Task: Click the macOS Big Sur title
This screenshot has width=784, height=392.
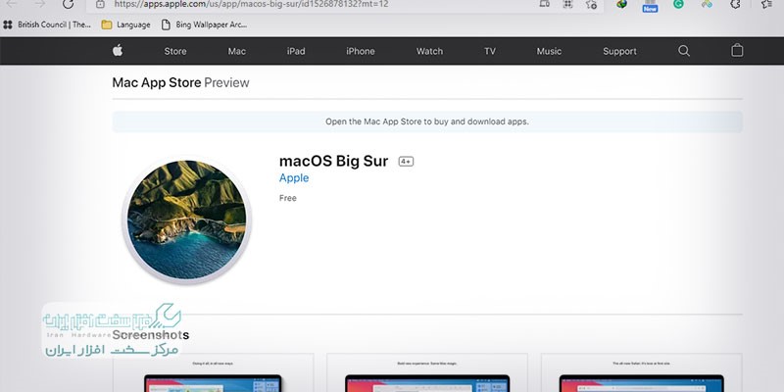Action: [x=333, y=161]
